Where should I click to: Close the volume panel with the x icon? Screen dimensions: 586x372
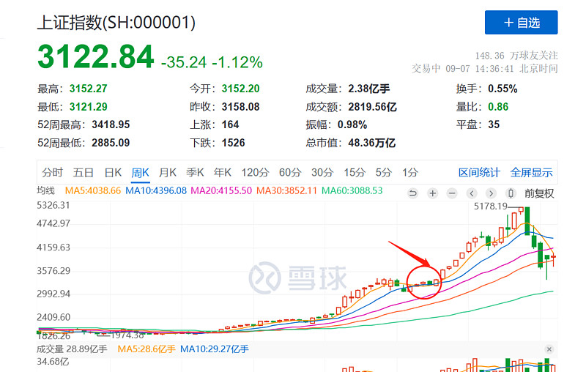point(549,349)
